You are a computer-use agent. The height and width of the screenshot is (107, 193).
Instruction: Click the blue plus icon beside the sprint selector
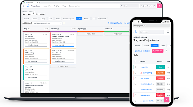pyautogui.click(x=64, y=23)
